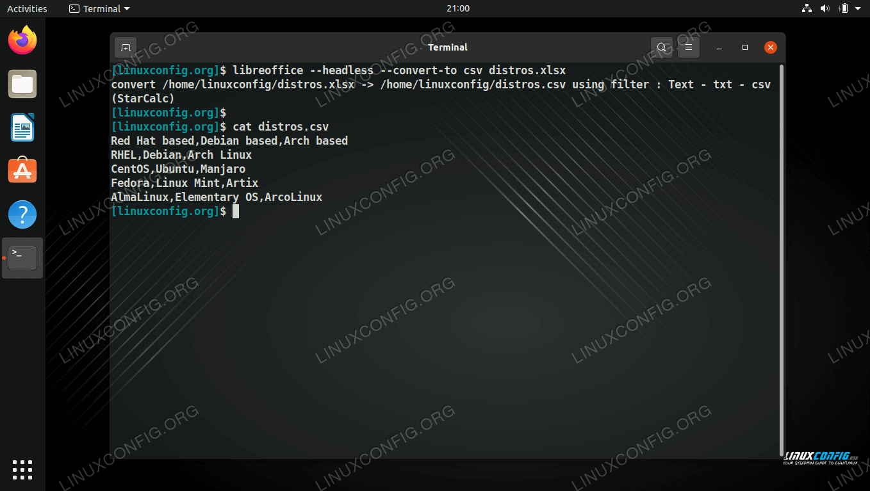Click the volume speaker icon
Screen dimensions: 870x491
click(825, 9)
